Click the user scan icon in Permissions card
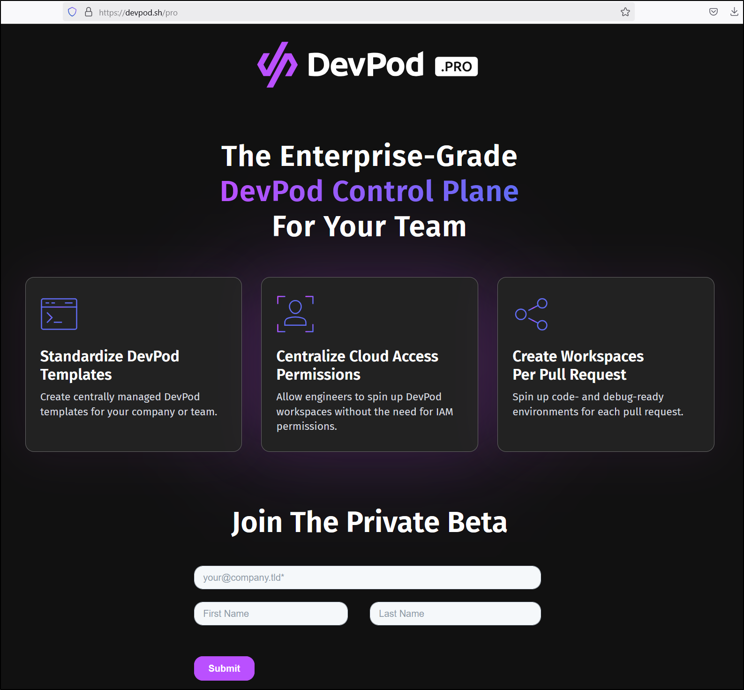The width and height of the screenshot is (744, 690). tap(295, 314)
